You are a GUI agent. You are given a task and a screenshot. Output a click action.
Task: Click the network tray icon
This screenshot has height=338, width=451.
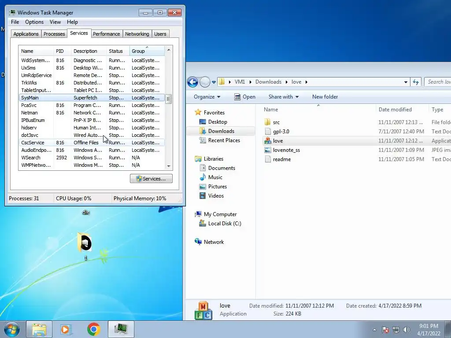(x=396, y=330)
